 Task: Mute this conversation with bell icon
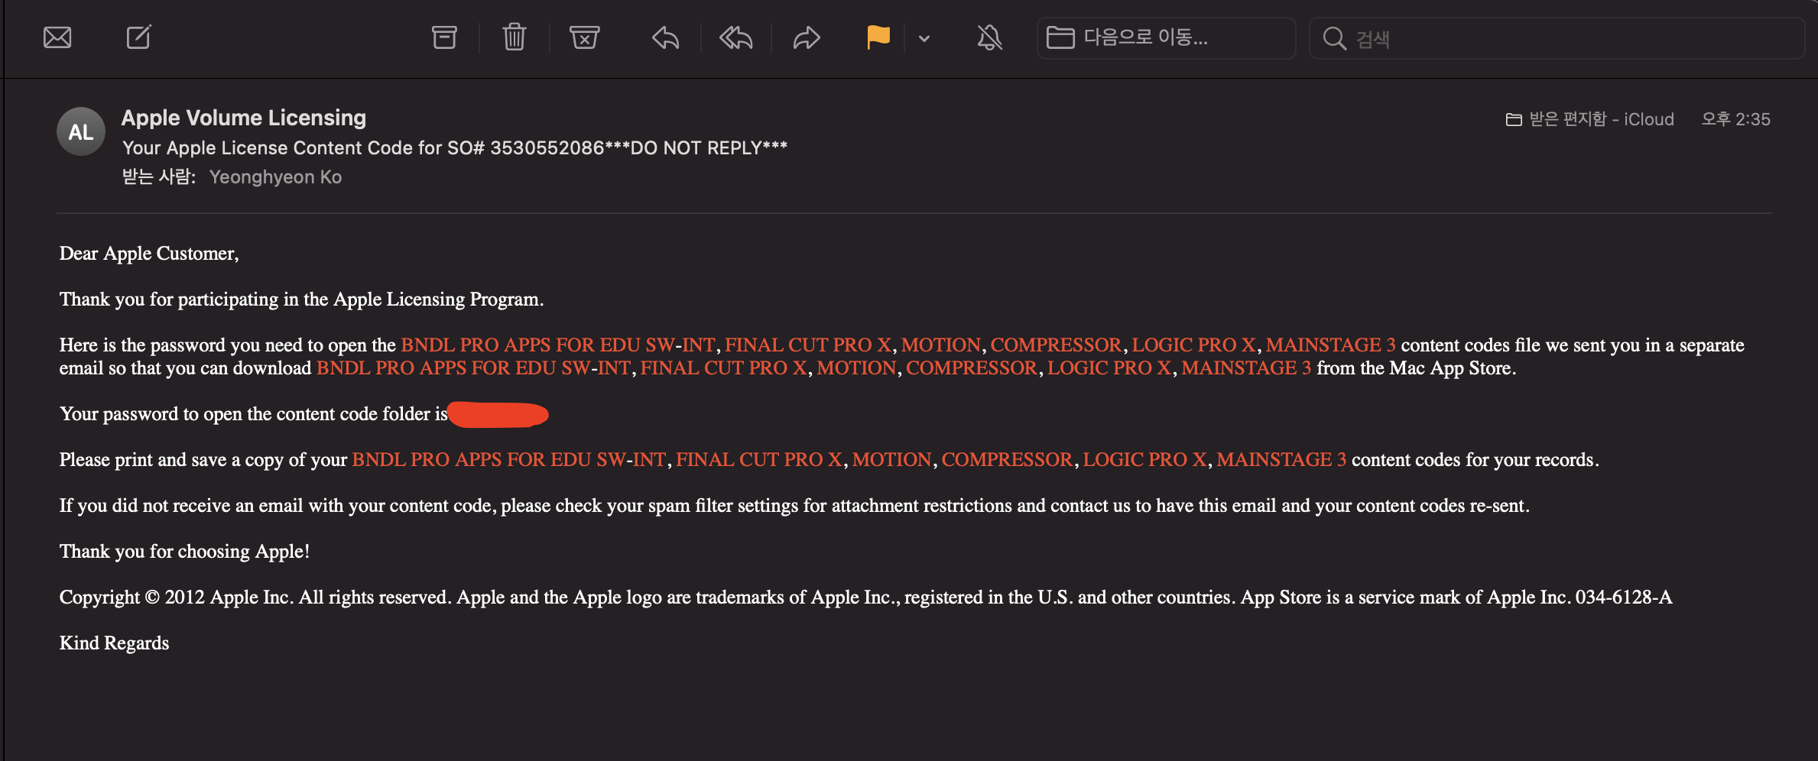[989, 37]
